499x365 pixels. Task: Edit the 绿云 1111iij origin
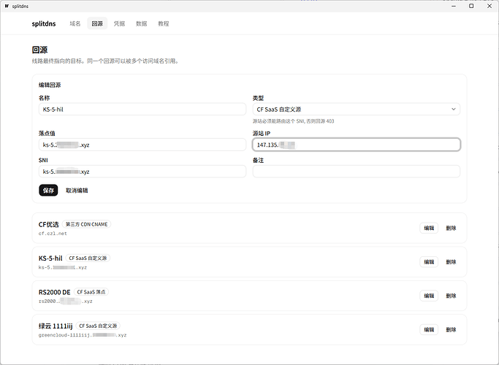(x=429, y=329)
